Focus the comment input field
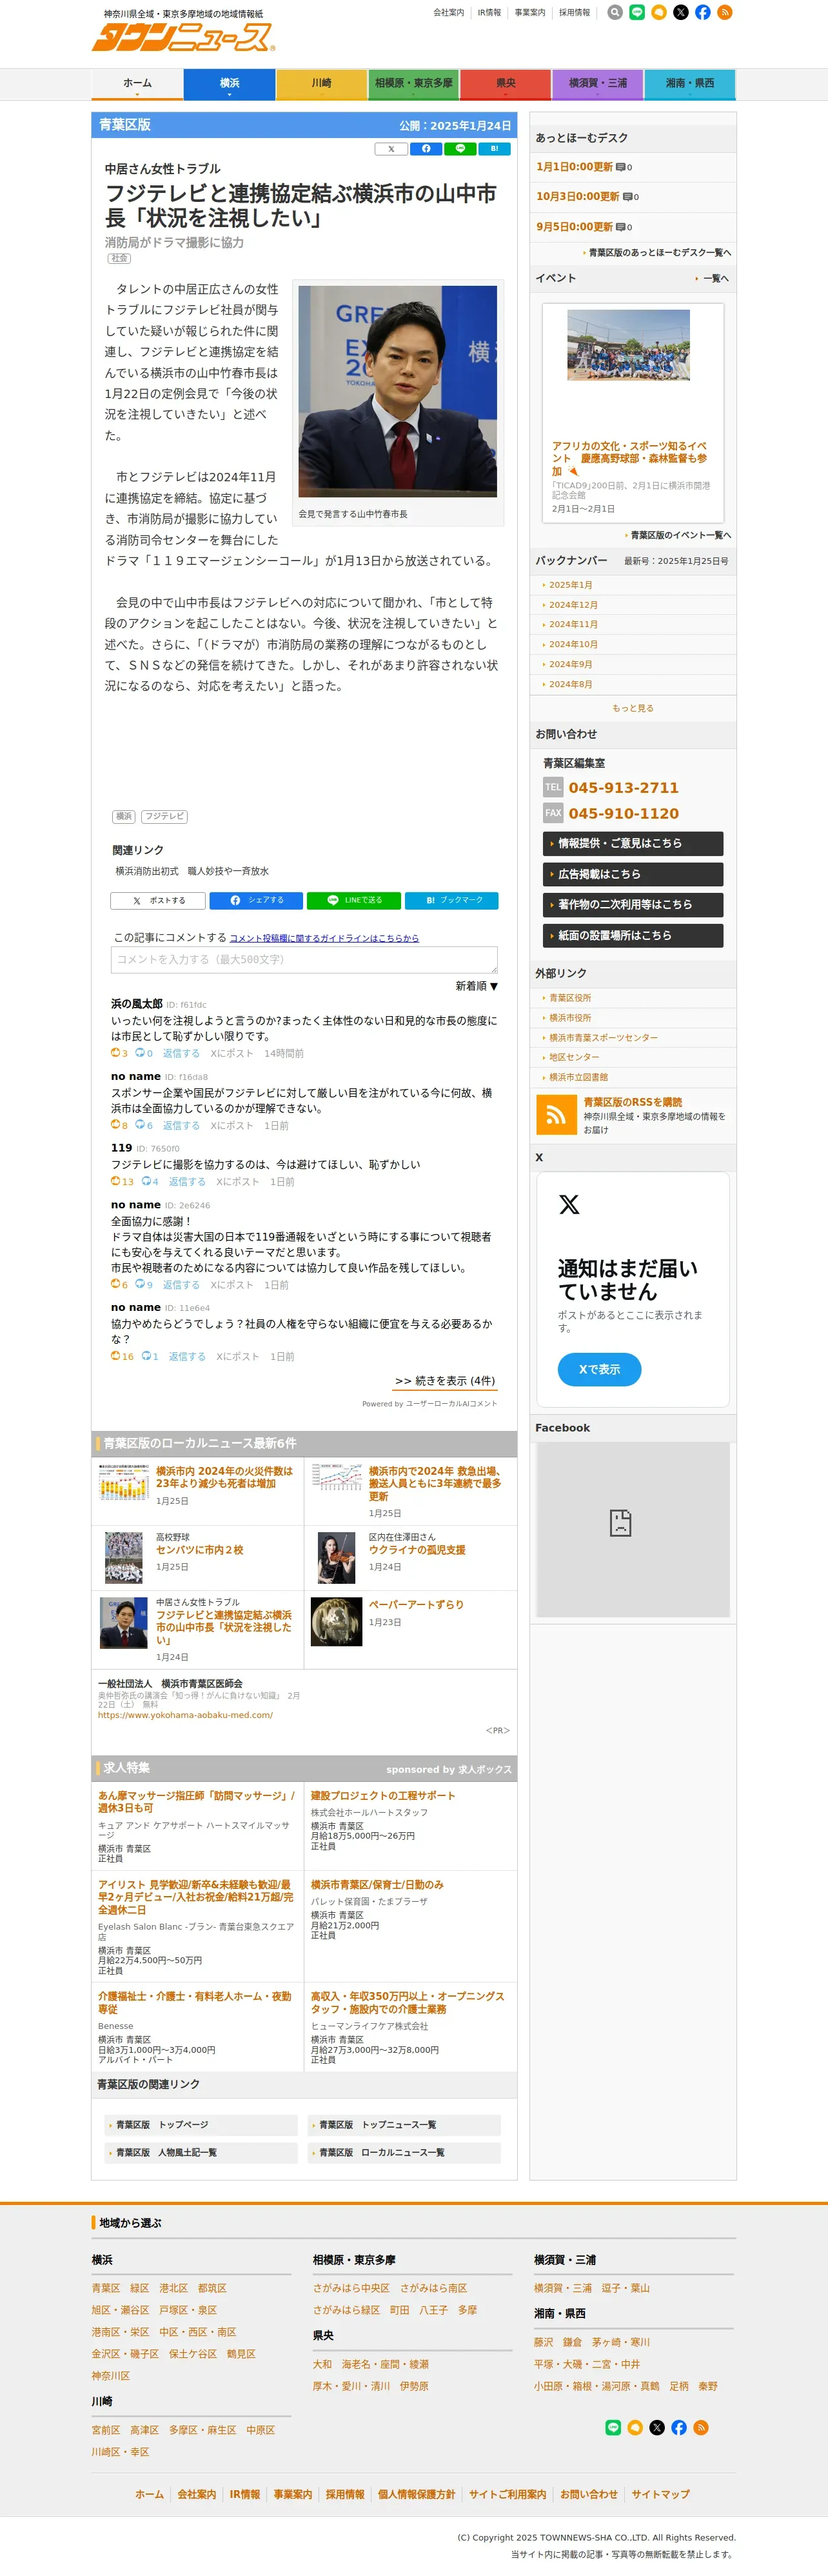 304,960
